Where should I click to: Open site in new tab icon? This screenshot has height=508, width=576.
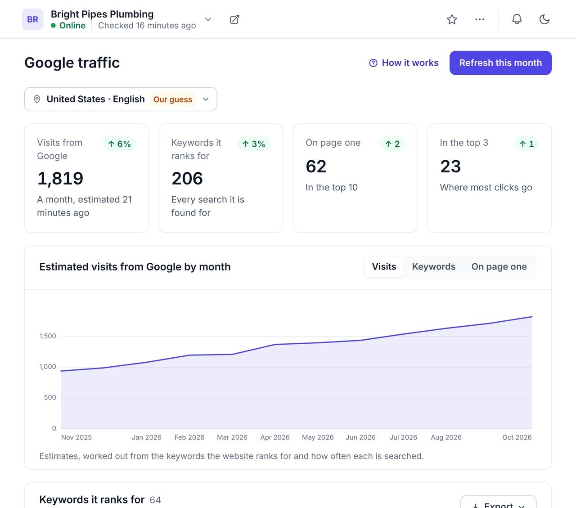click(234, 19)
